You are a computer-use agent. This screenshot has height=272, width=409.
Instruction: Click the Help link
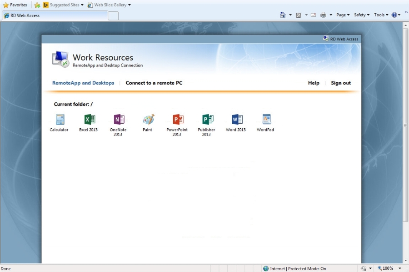coord(314,83)
